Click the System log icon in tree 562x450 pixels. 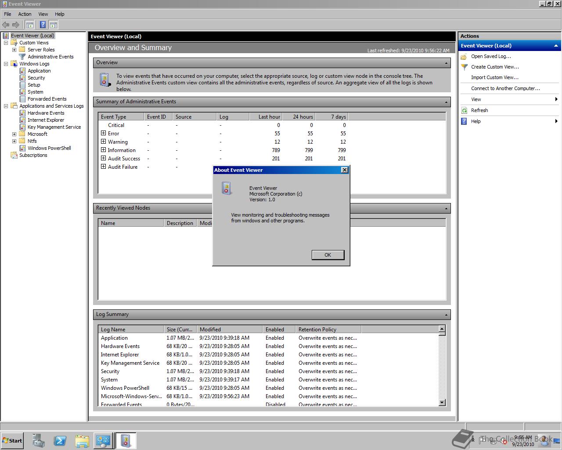tap(22, 92)
